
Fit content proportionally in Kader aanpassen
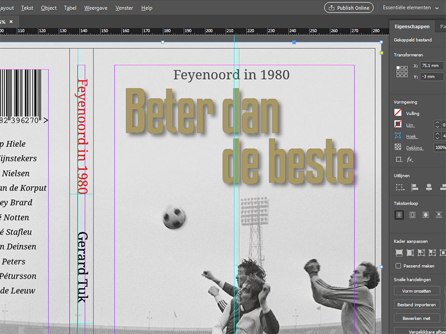[410, 253]
